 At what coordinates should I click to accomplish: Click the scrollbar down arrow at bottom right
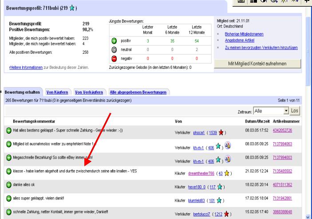coord(308,216)
